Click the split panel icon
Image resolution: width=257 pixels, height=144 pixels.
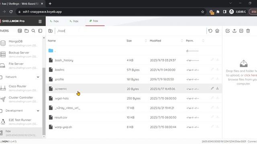pyautogui.click(x=241, y=31)
